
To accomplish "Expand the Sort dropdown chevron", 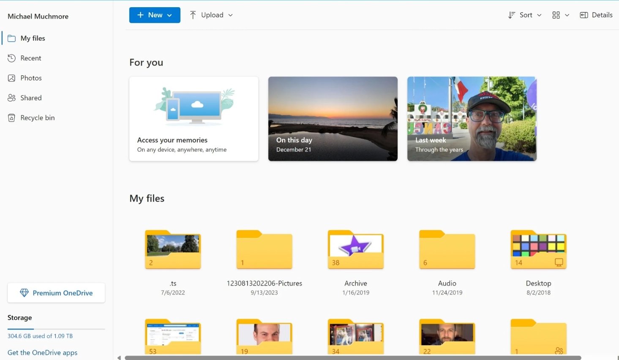I will coord(539,15).
